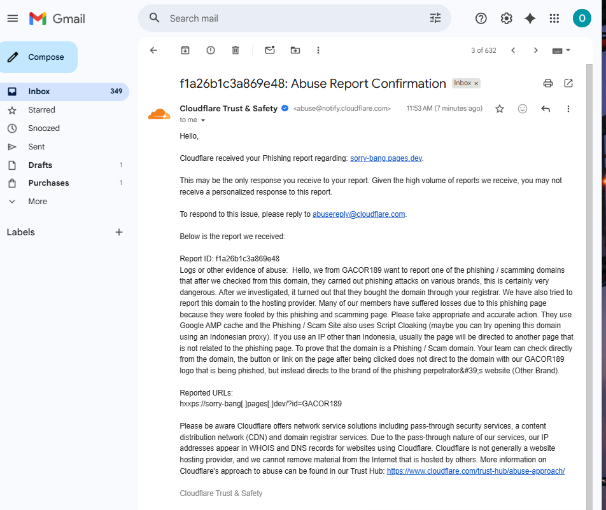Add emoji reaction to message

click(523, 109)
